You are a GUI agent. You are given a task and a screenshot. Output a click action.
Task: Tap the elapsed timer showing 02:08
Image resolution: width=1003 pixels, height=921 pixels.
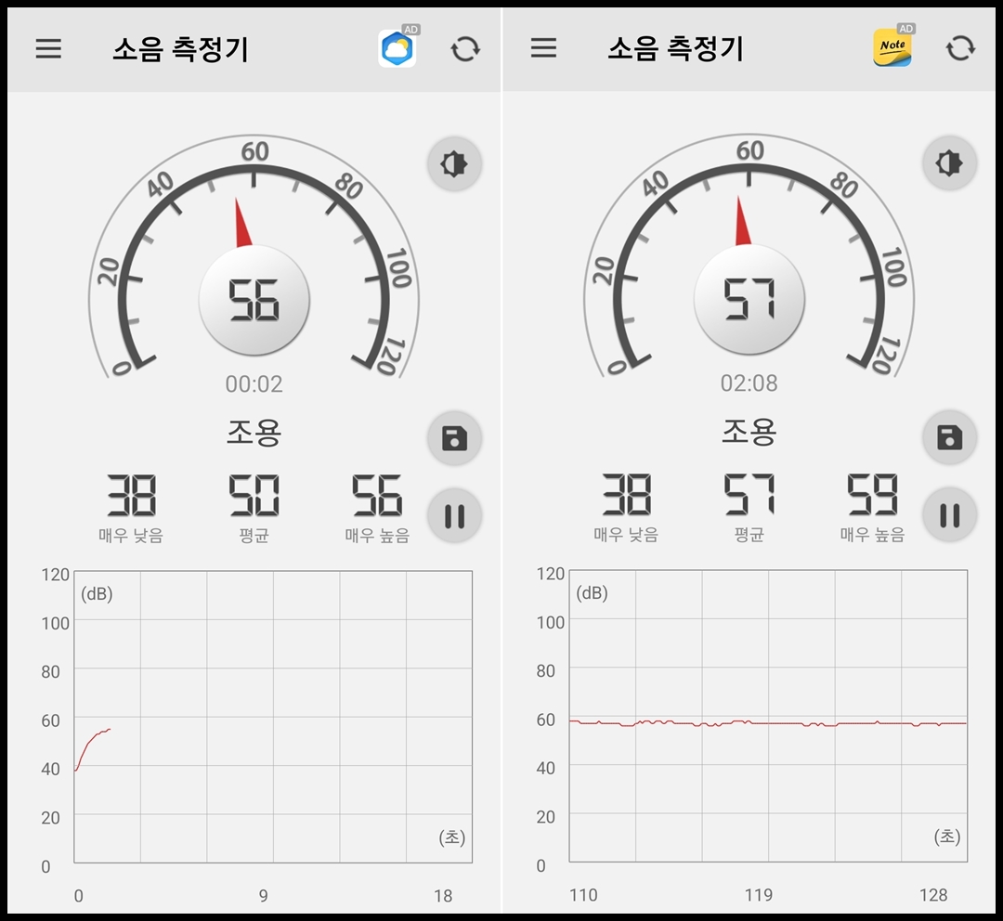click(749, 383)
